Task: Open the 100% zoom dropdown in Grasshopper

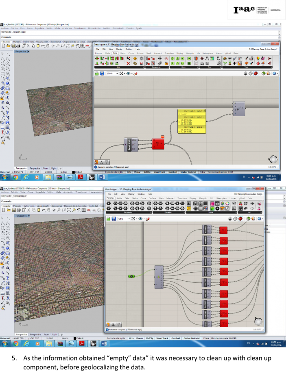Action: (117, 74)
